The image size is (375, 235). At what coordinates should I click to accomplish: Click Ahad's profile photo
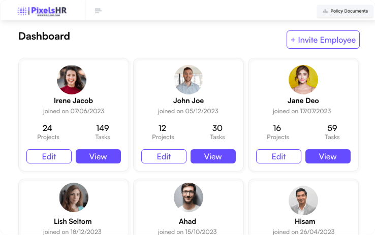click(x=189, y=197)
